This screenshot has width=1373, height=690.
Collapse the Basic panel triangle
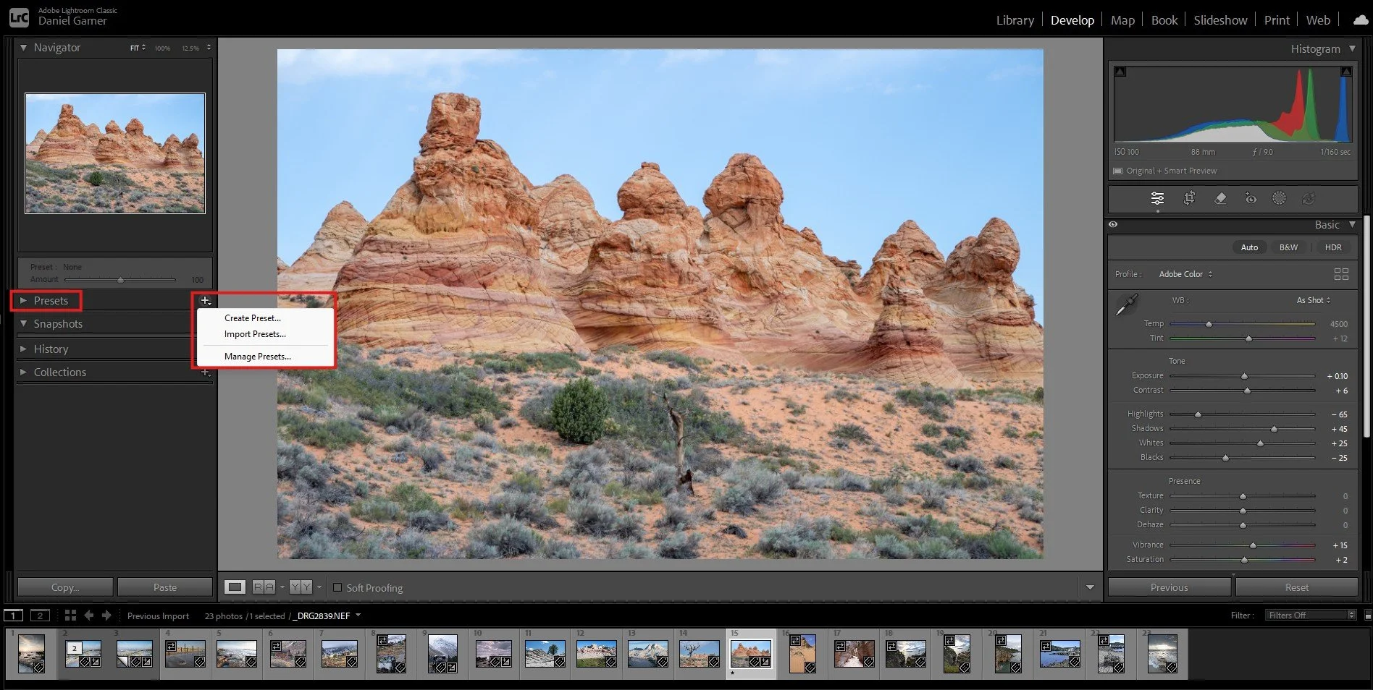point(1352,224)
